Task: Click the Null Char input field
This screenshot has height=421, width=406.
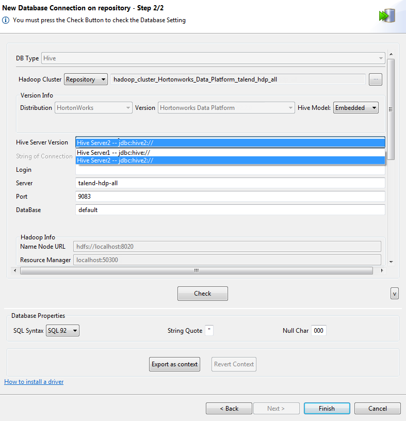Action: click(x=318, y=331)
